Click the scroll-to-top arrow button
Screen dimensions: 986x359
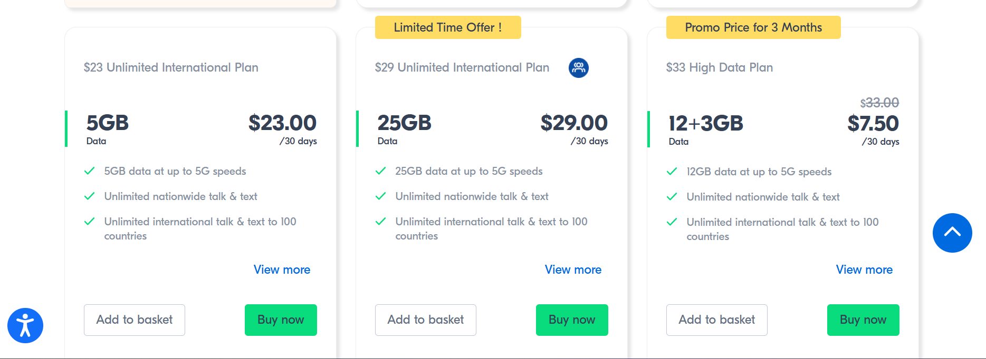click(x=952, y=233)
